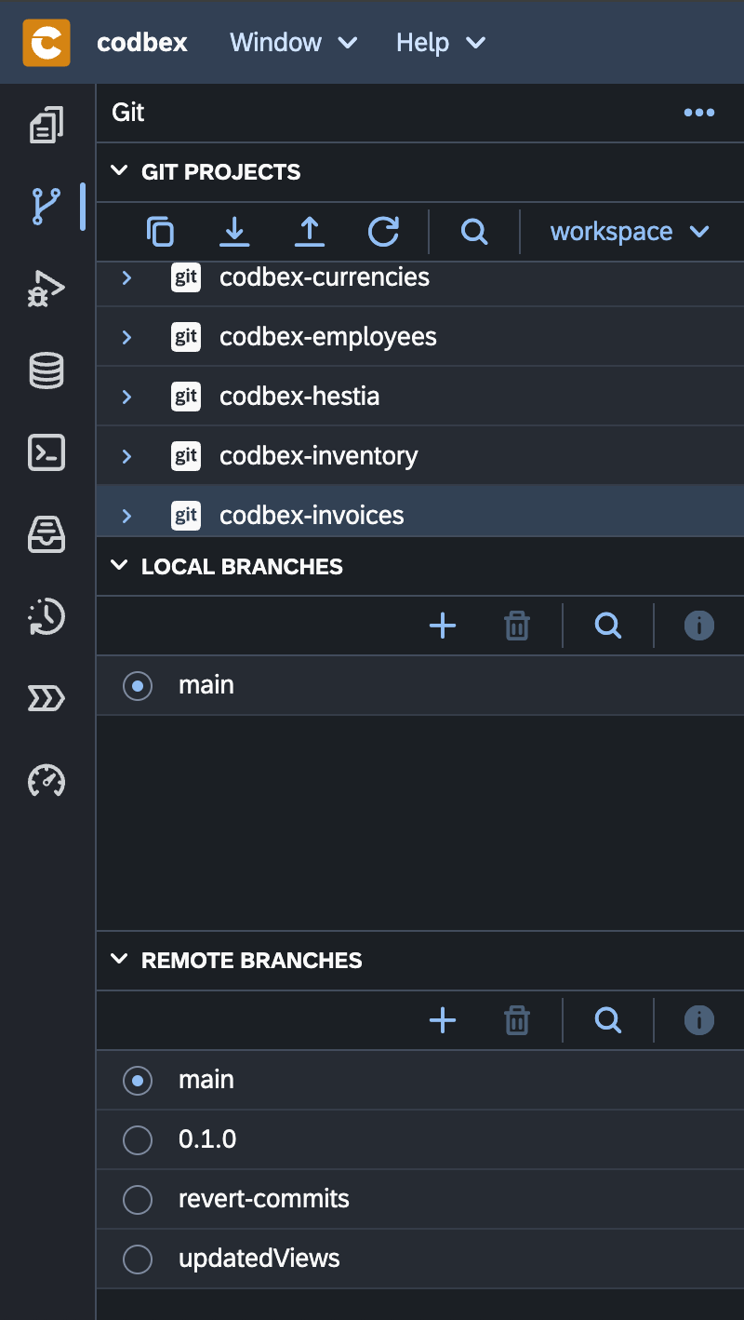744x1320 pixels.
Task: Open the Help menu
Action: pos(441,43)
